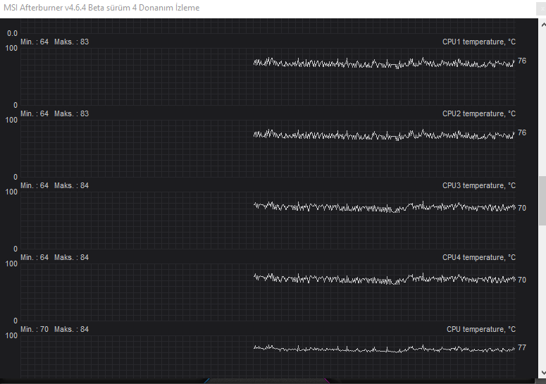
Task: Click the CPU3 Min. : 64 reading
Action: 35,185
